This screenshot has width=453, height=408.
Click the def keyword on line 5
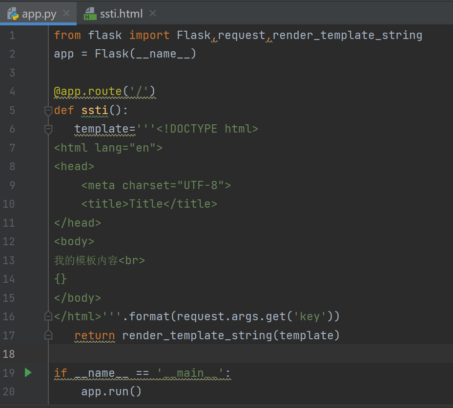click(64, 110)
